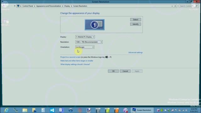This screenshot has width=201, height=113.
Task: Open the disc with red badge taskbar icon
Action: pyautogui.click(x=125, y=110)
